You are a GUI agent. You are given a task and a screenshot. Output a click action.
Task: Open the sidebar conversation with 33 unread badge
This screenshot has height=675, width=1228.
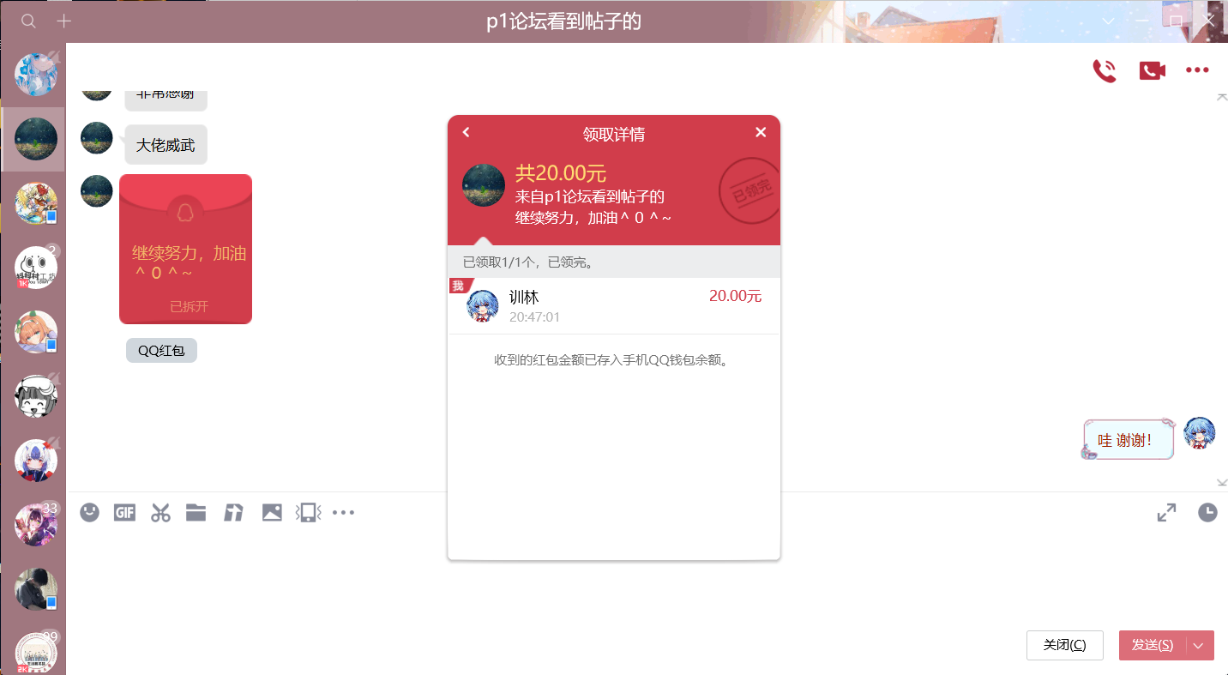tap(36, 525)
